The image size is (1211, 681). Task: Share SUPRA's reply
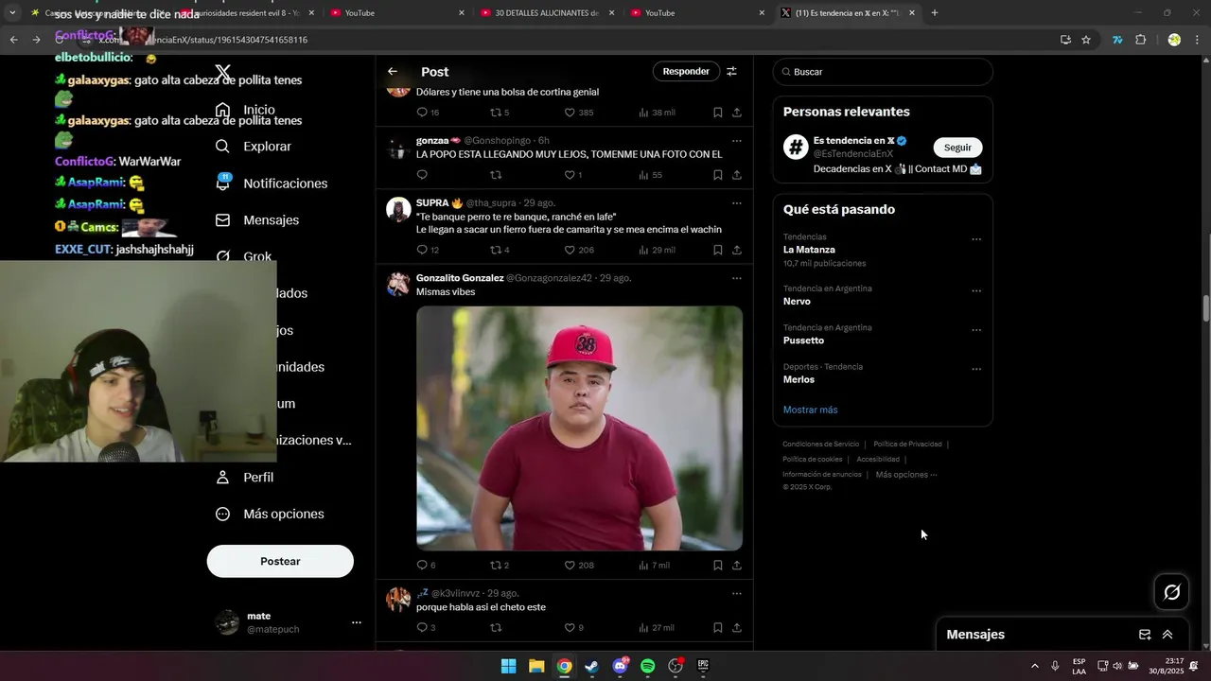pyautogui.click(x=737, y=251)
